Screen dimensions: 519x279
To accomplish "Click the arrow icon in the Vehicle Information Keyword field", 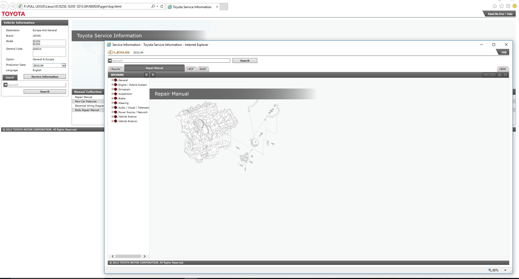I will 5,85.
